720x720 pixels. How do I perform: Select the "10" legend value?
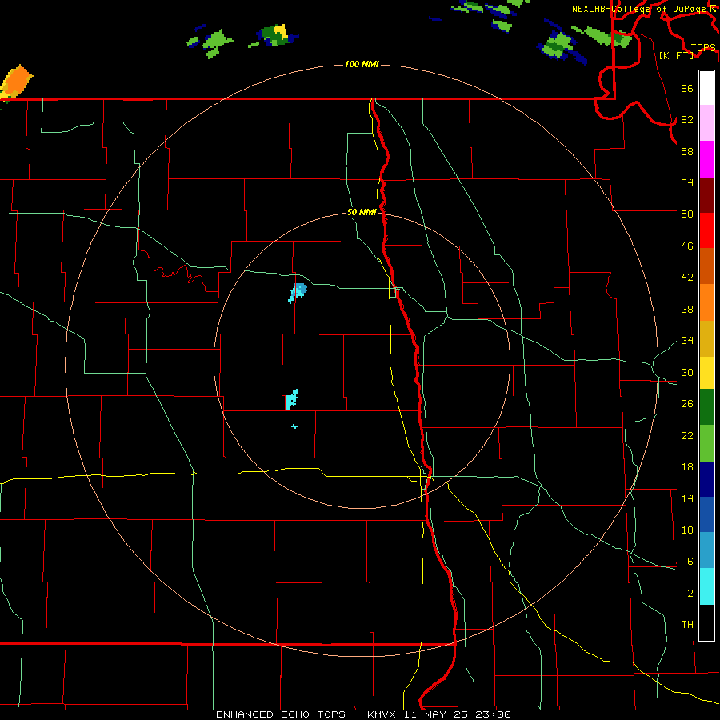point(687,530)
